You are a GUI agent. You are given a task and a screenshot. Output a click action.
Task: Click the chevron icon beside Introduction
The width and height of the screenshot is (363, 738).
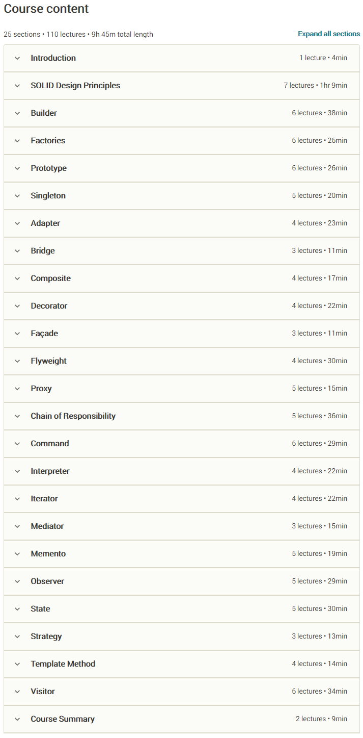tap(17, 58)
